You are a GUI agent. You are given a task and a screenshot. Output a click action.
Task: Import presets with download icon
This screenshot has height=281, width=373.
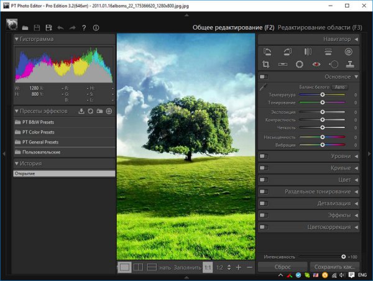tap(81, 111)
